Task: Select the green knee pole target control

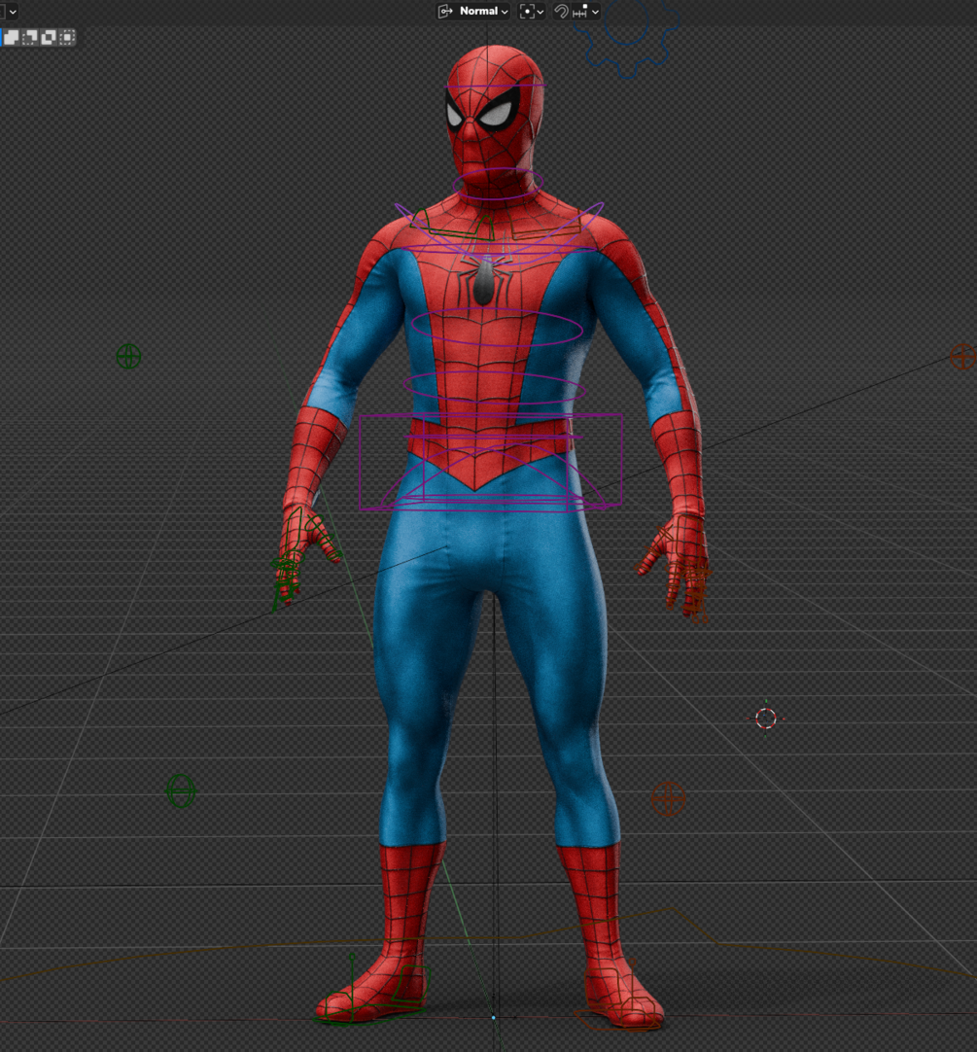Action: [181, 791]
